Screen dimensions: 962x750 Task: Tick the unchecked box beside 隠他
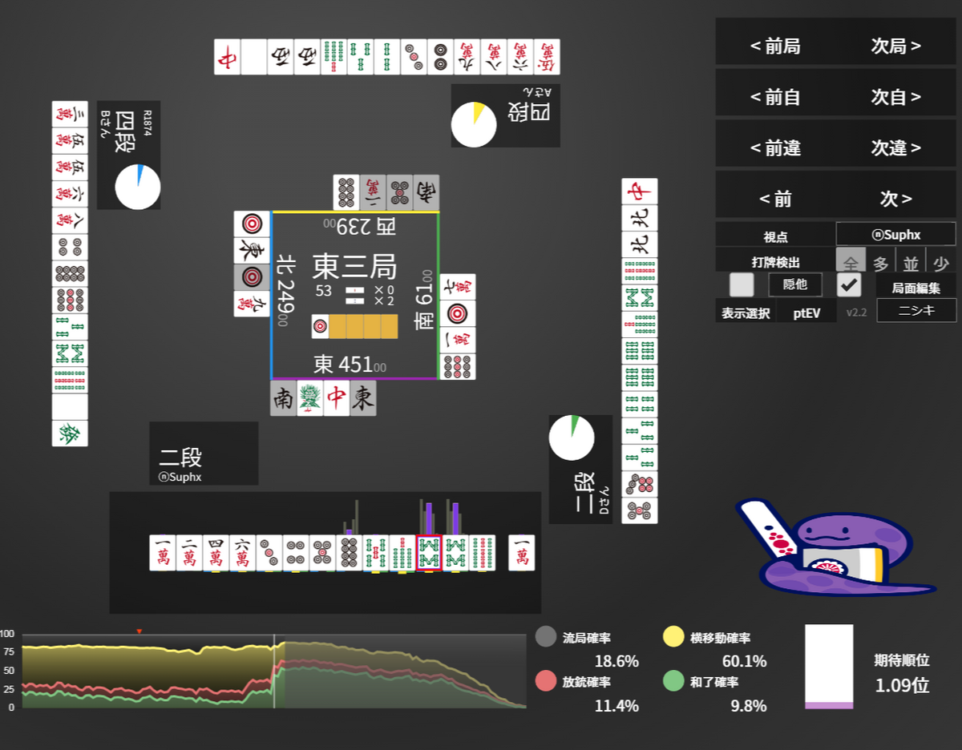coord(742,284)
